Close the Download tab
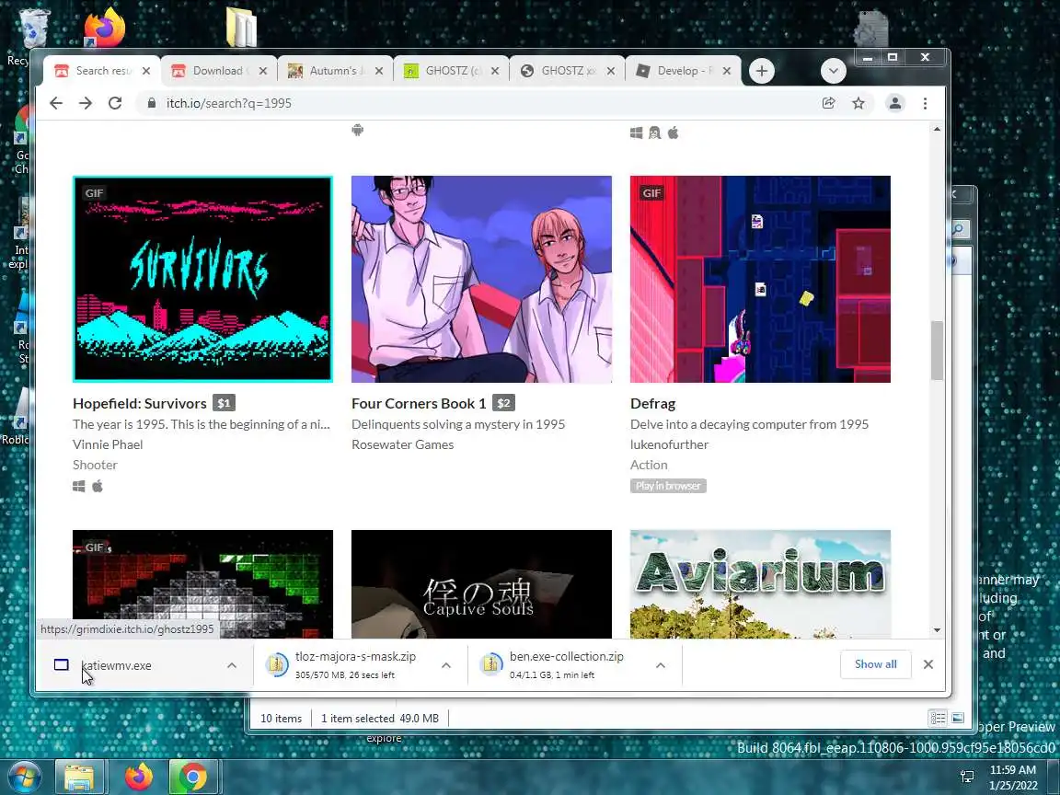 click(263, 71)
